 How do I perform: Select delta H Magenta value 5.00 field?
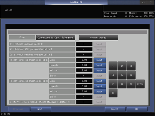click(x=84, y=86)
